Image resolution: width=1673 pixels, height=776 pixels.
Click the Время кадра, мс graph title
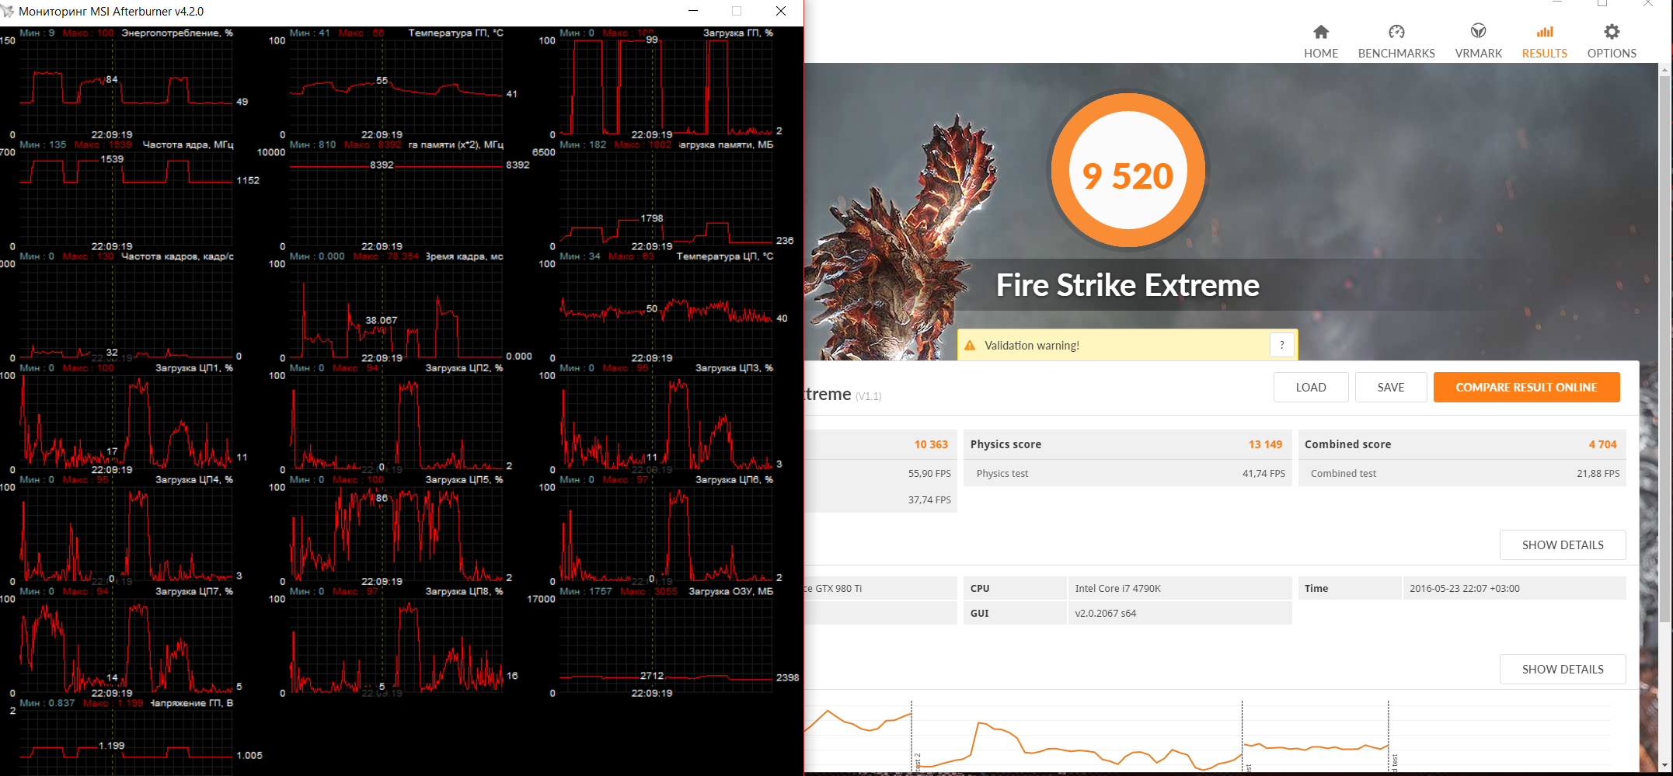coord(465,256)
